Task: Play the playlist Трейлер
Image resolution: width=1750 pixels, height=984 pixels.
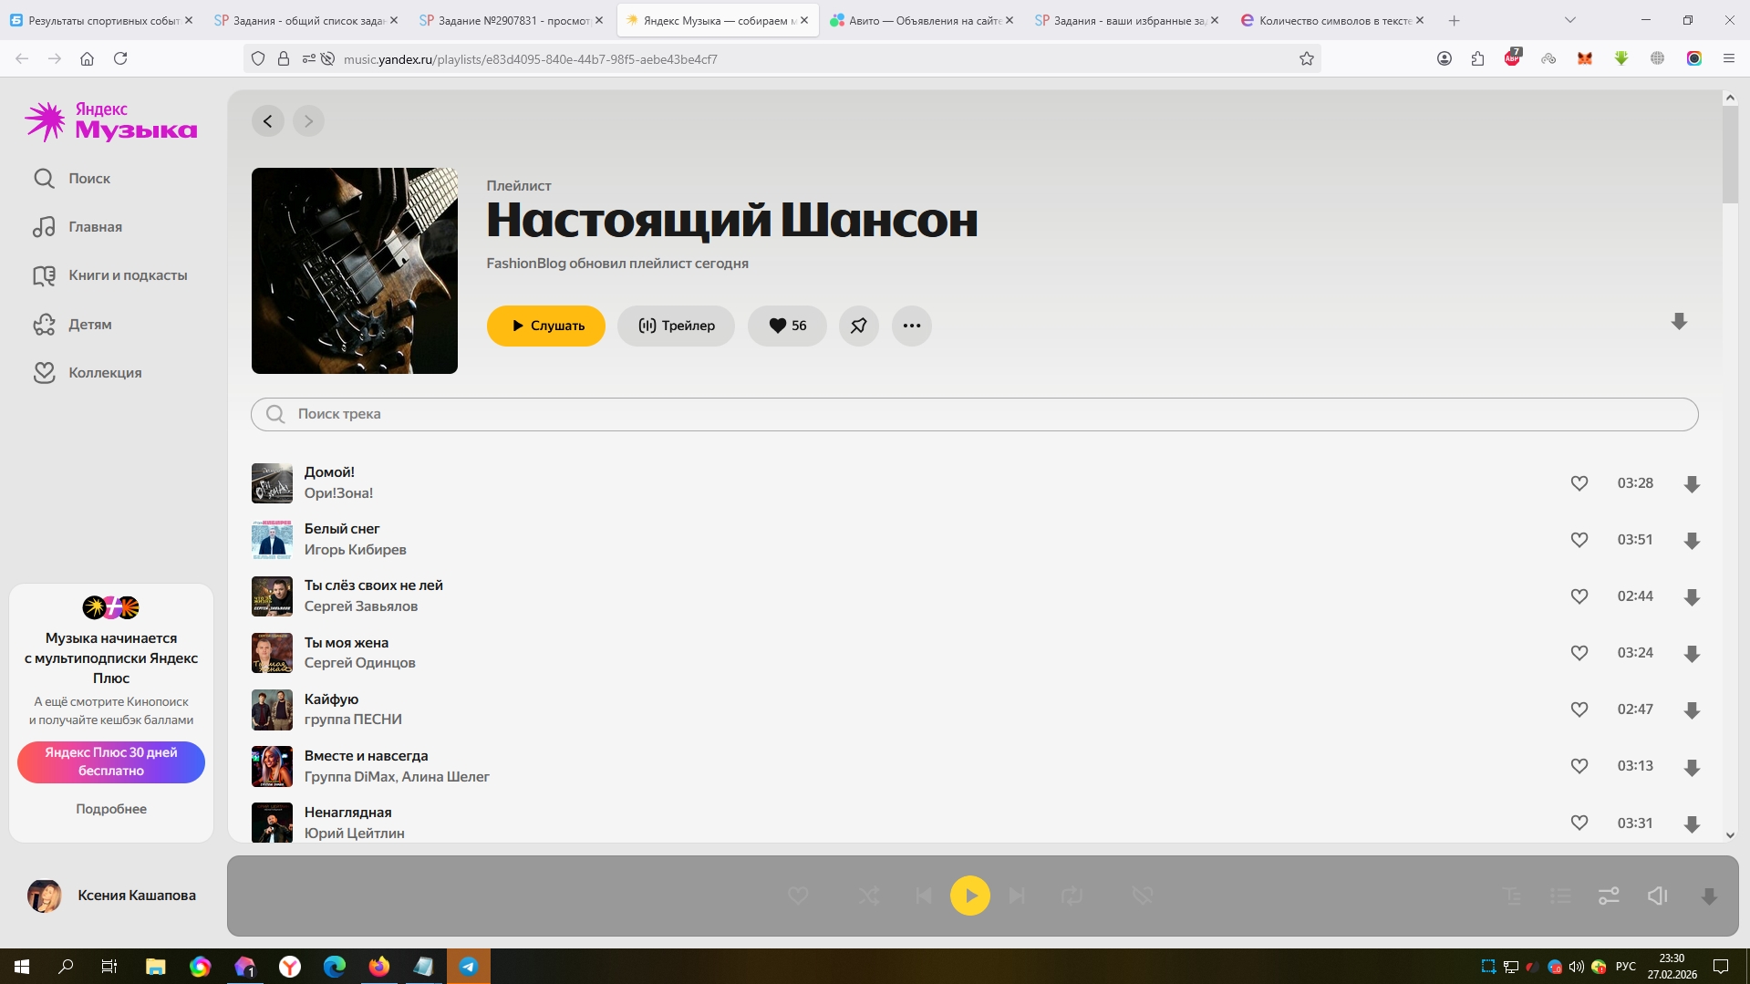Action: (x=676, y=326)
